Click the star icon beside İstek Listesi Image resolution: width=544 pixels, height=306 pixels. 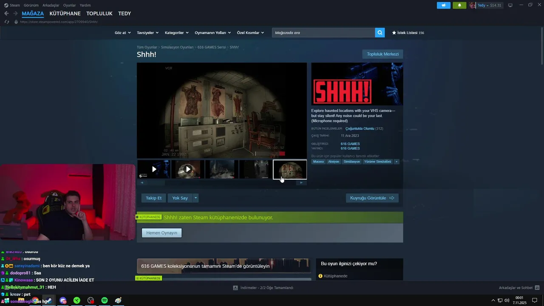click(x=394, y=33)
